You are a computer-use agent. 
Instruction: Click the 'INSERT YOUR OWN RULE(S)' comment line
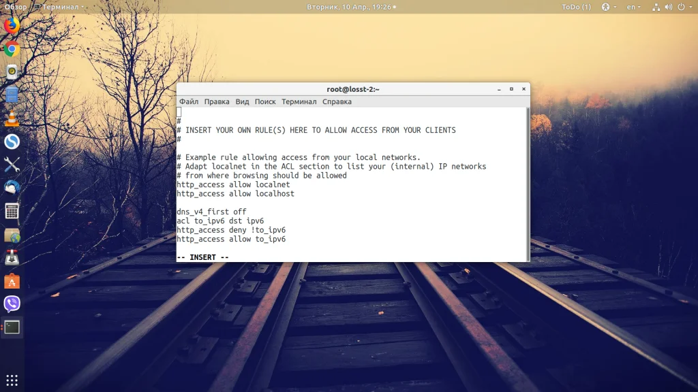coord(316,130)
